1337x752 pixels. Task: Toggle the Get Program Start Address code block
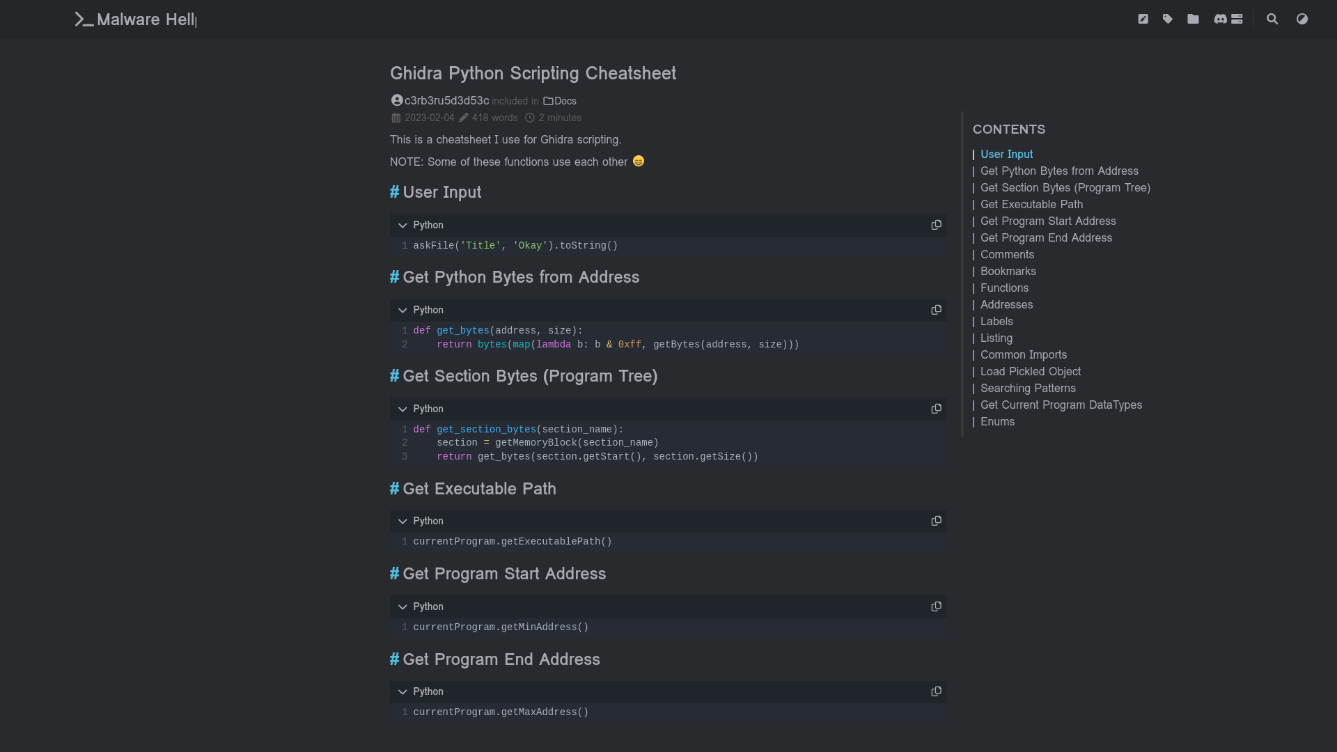coord(402,606)
